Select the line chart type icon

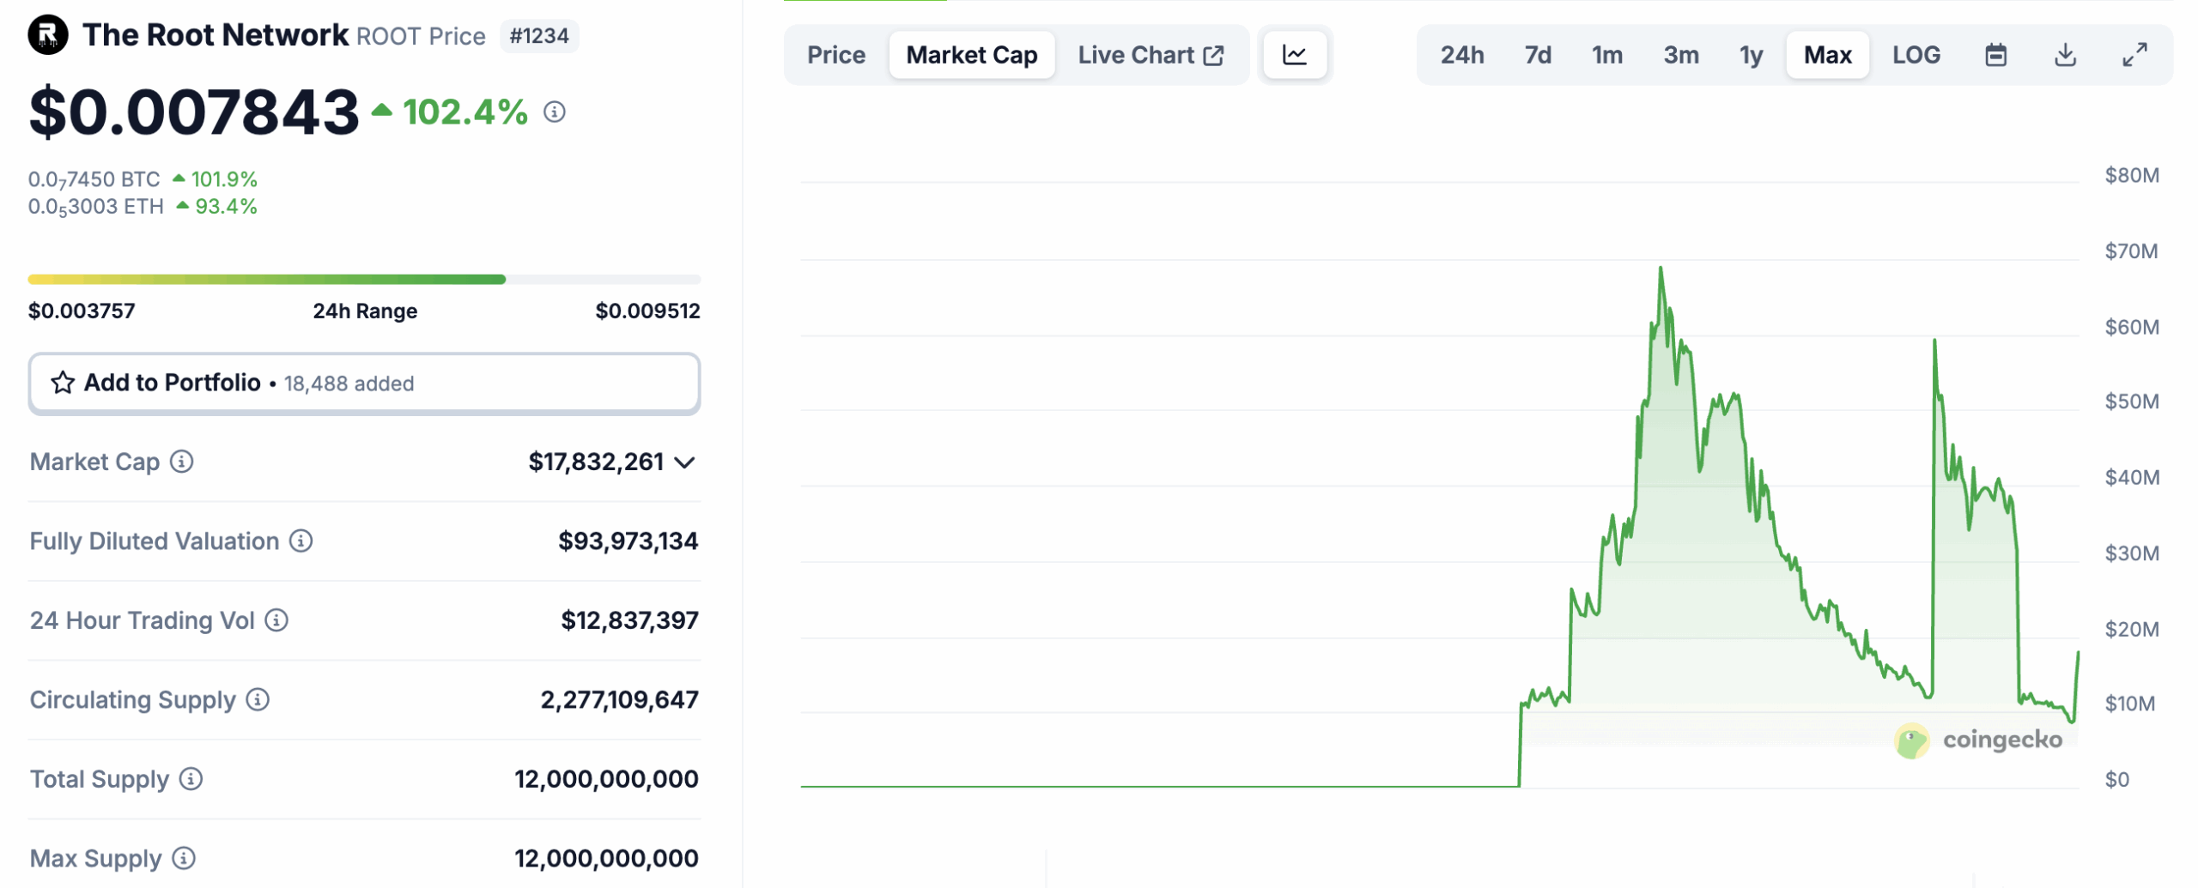[x=1295, y=54]
